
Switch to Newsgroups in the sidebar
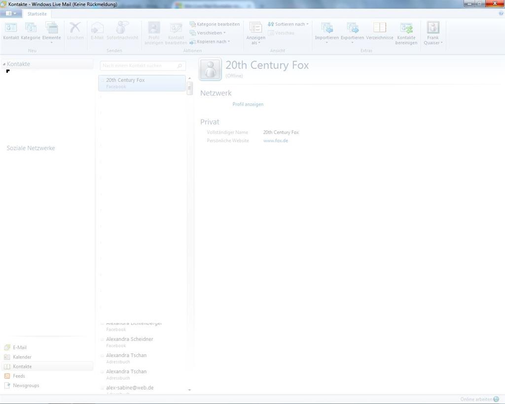point(26,385)
